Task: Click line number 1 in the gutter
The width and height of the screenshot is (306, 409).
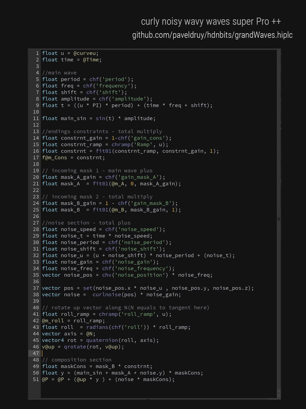Action: coord(37,53)
